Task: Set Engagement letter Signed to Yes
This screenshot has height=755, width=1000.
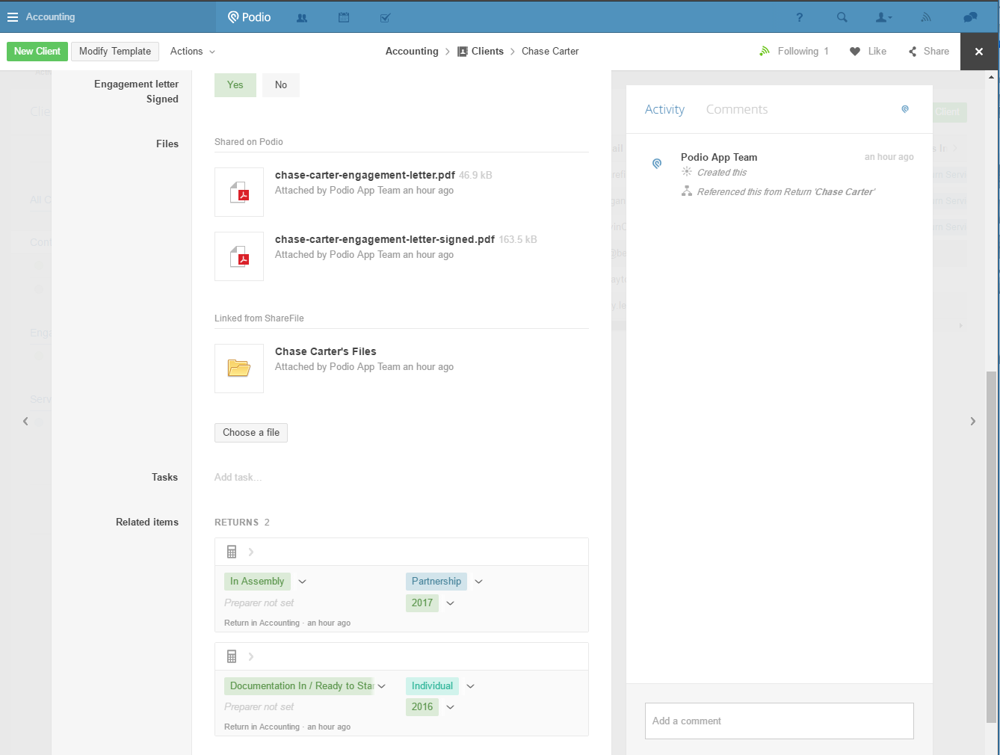Action: point(235,85)
